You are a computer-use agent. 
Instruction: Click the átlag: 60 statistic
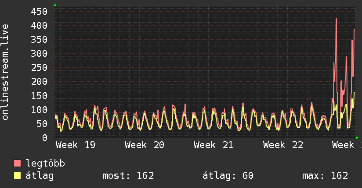point(228,176)
